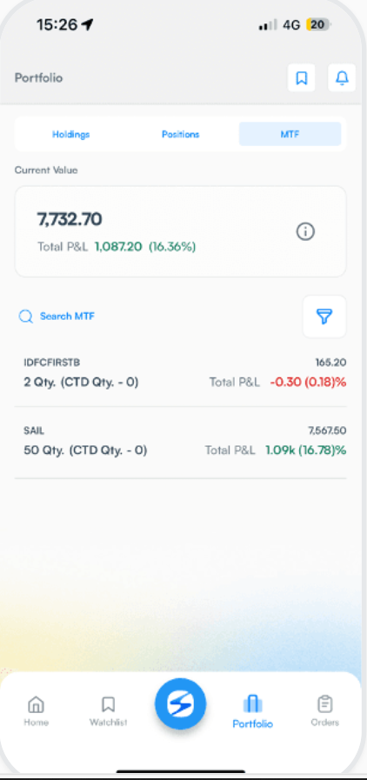Viewport: 367px width, 780px height.
Task: Open Orders from bottom navigation
Action: [324, 711]
